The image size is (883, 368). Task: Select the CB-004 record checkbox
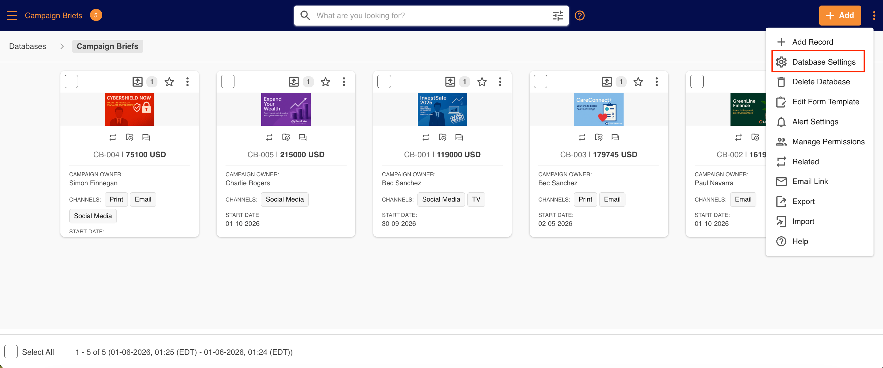pyautogui.click(x=71, y=82)
